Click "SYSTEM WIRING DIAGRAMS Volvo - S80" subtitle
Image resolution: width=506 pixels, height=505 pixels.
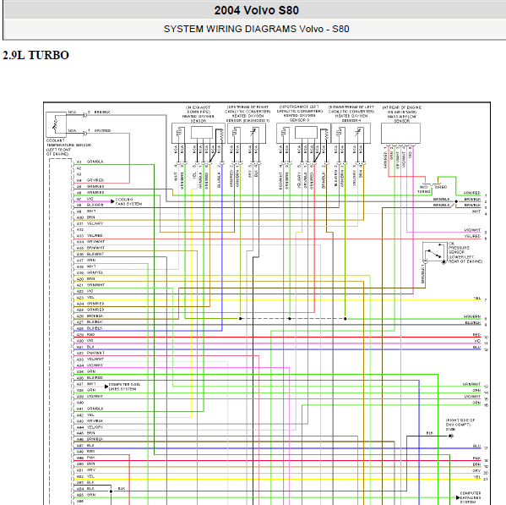click(256, 29)
